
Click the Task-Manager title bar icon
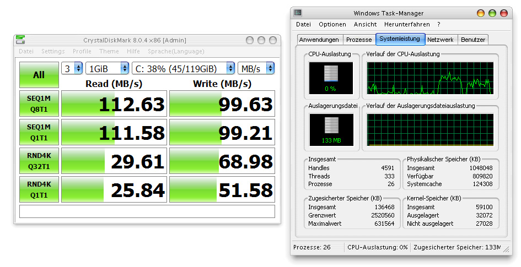tap(298, 13)
